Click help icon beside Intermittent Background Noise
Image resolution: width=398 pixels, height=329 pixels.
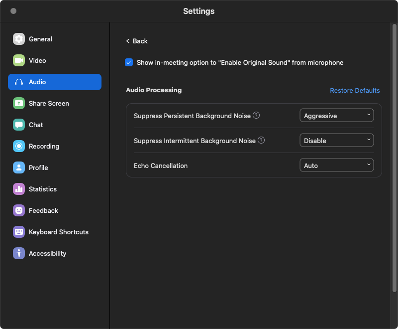coord(261,141)
